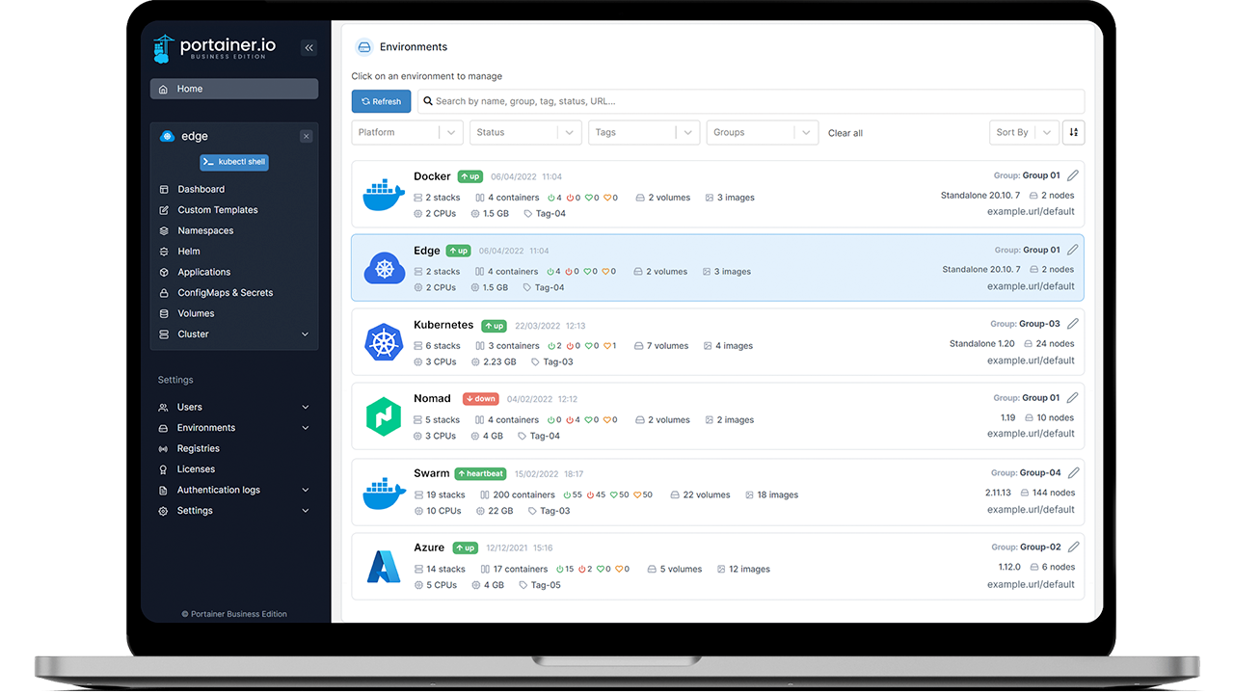The width and height of the screenshot is (1234, 694).
Task: Click the Edge environment snowflake icon
Action: (384, 268)
